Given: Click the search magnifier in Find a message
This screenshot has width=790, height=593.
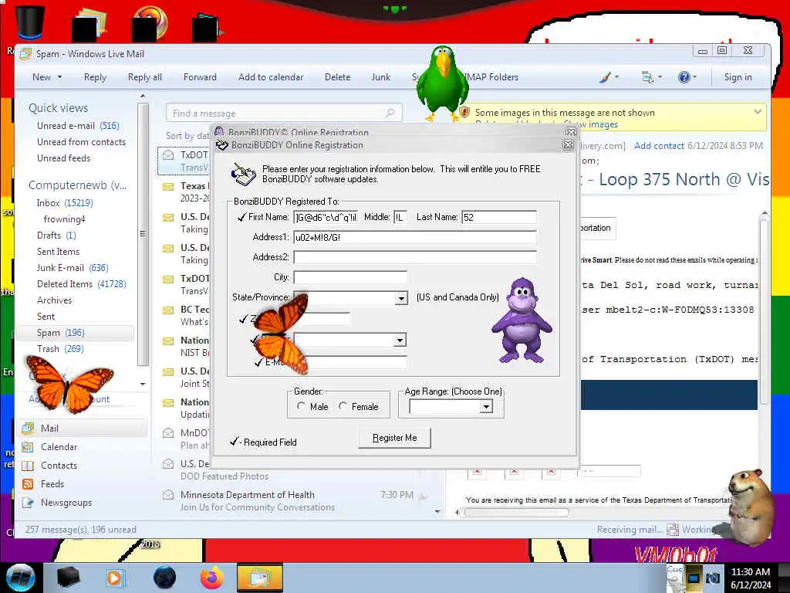Looking at the screenshot, I should (x=390, y=113).
